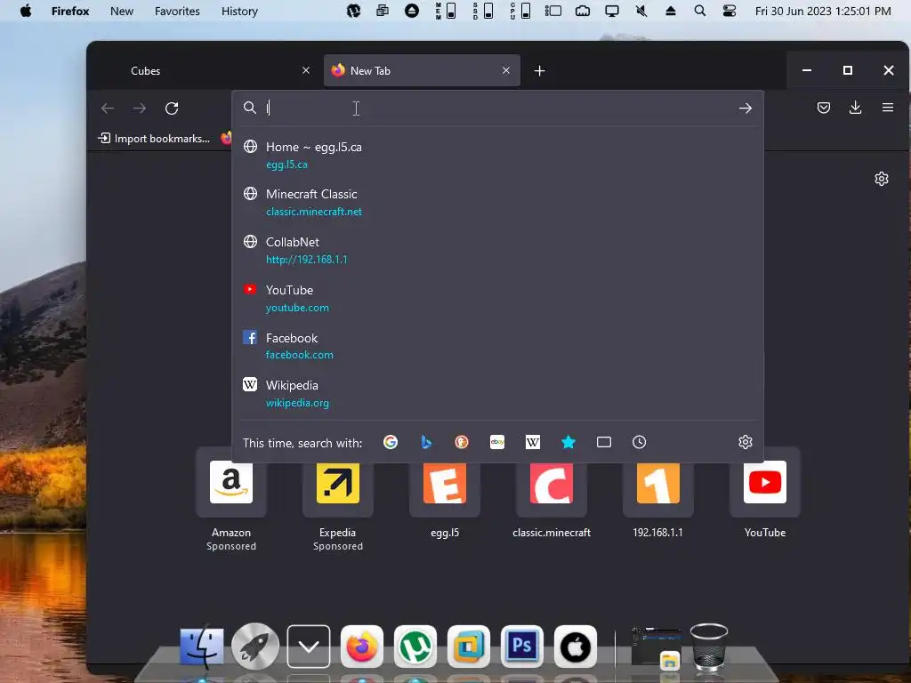Open a new tab with plus button

pyautogui.click(x=539, y=71)
